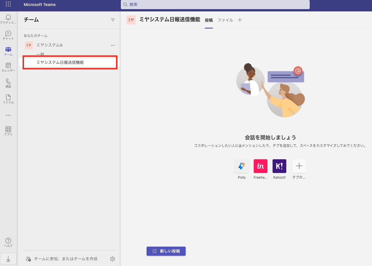Click the あなたのチーム section label

tap(36, 36)
